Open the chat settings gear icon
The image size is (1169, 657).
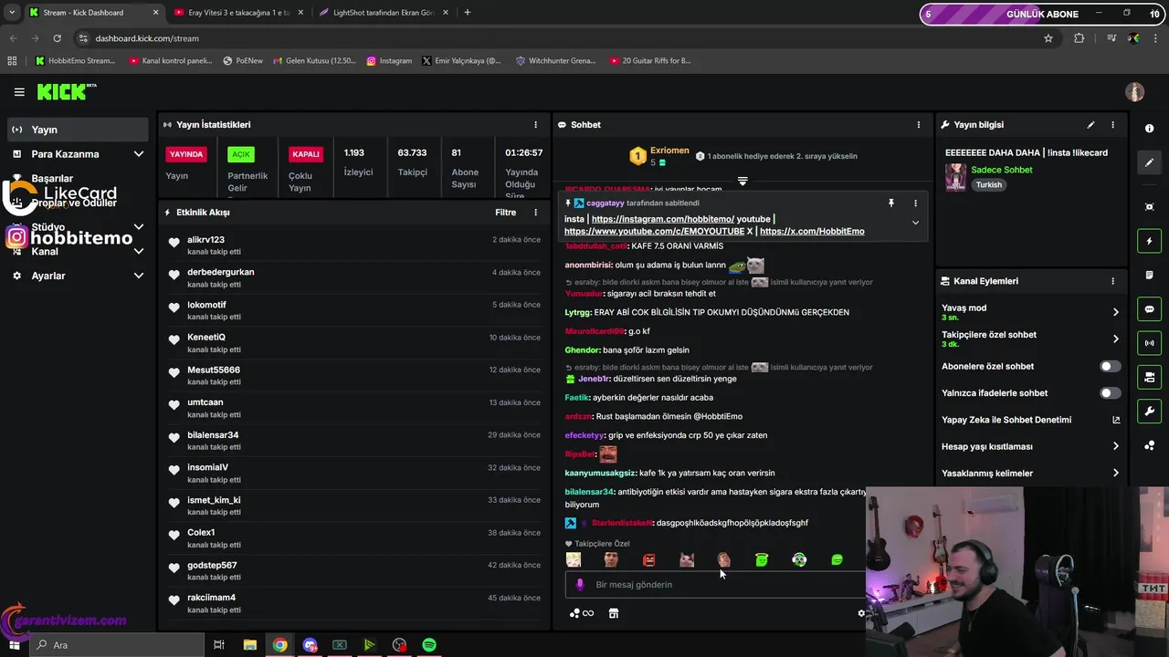click(x=860, y=613)
